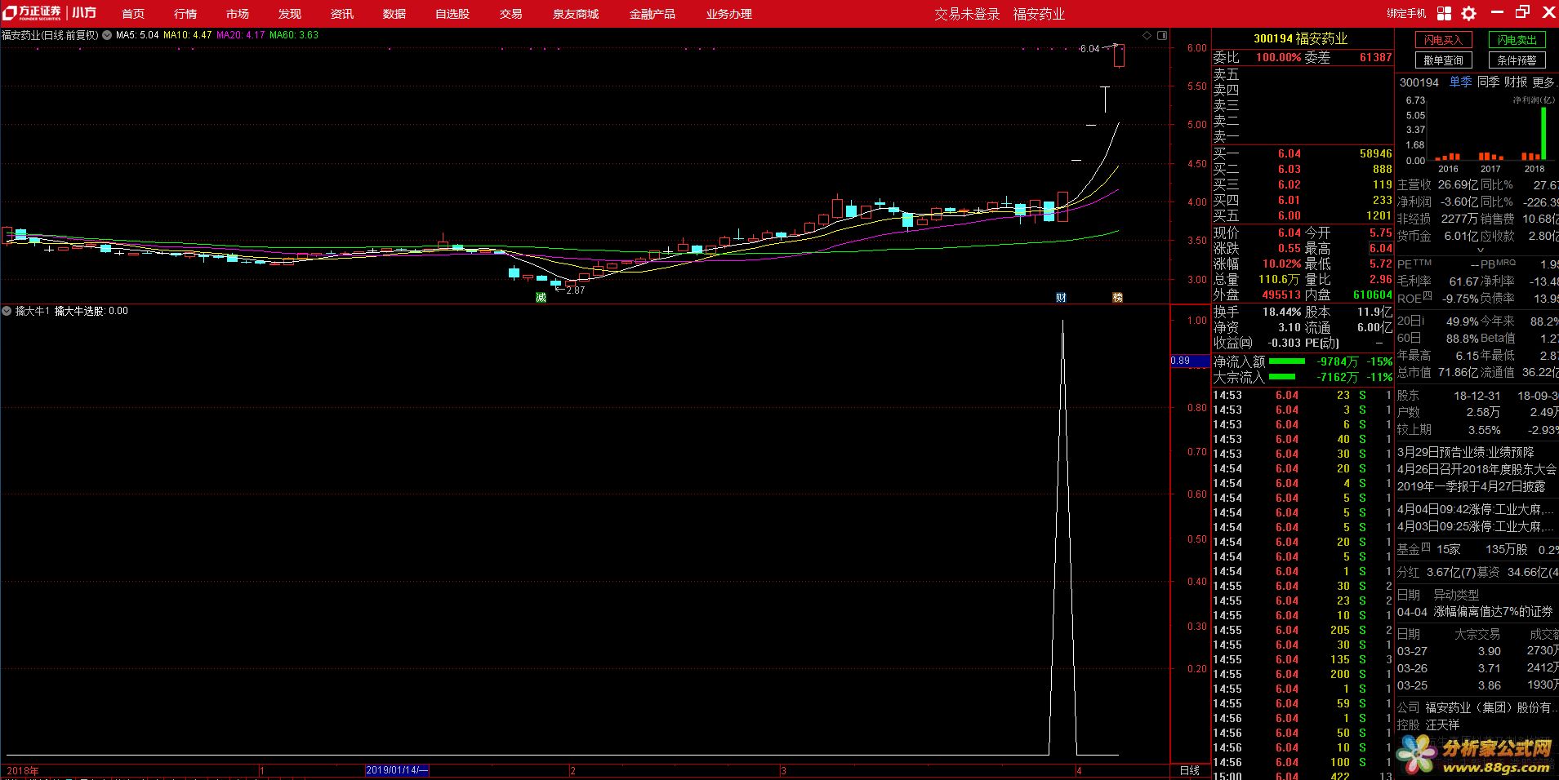Click the diamond marker icon above chart
This screenshot has height=780, width=1559.
pos(1147,36)
